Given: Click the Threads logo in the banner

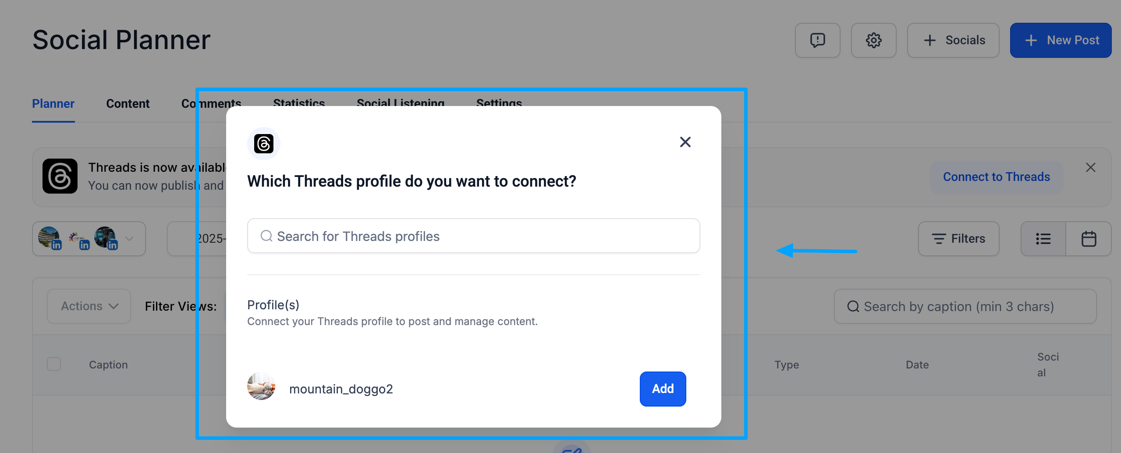Looking at the screenshot, I should [x=60, y=176].
